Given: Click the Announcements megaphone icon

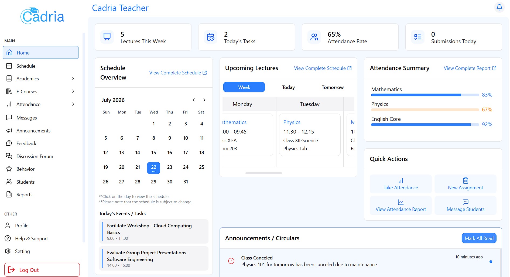Looking at the screenshot, I should click(9, 131).
